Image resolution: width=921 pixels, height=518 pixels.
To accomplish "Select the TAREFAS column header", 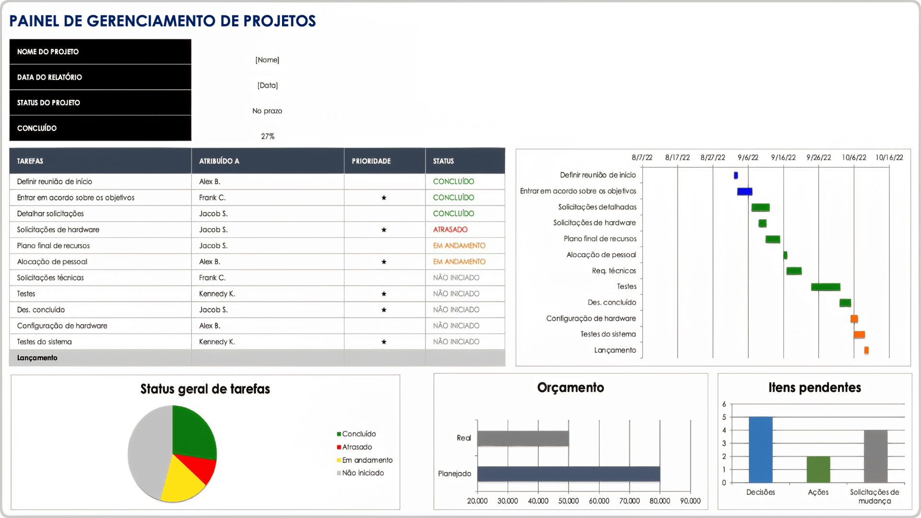I will 100,161.
